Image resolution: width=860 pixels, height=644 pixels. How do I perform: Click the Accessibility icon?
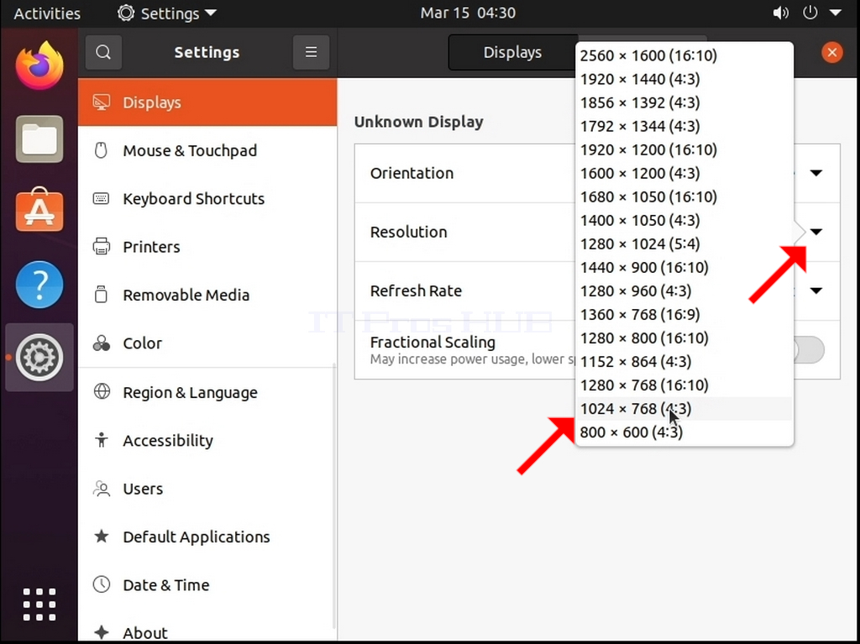(102, 439)
